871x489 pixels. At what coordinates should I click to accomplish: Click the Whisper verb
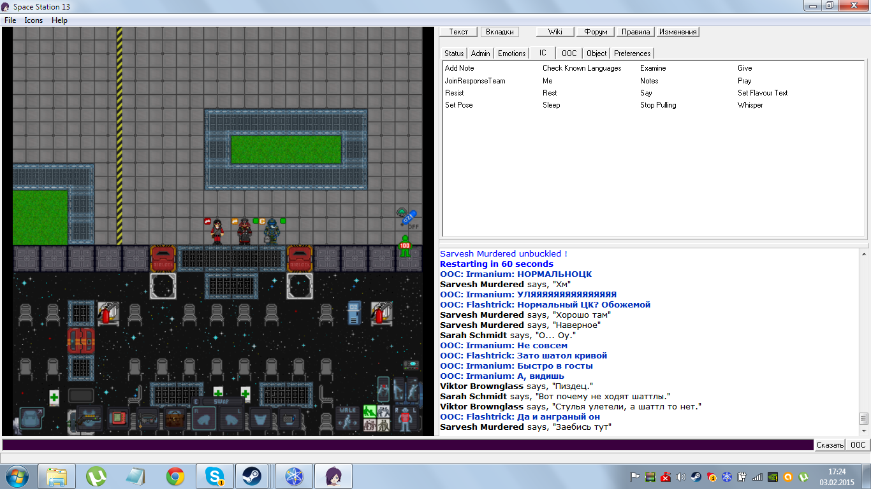coord(750,105)
